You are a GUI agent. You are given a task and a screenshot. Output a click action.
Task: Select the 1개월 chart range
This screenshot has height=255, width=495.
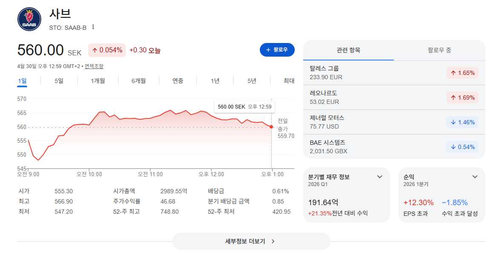(x=98, y=81)
